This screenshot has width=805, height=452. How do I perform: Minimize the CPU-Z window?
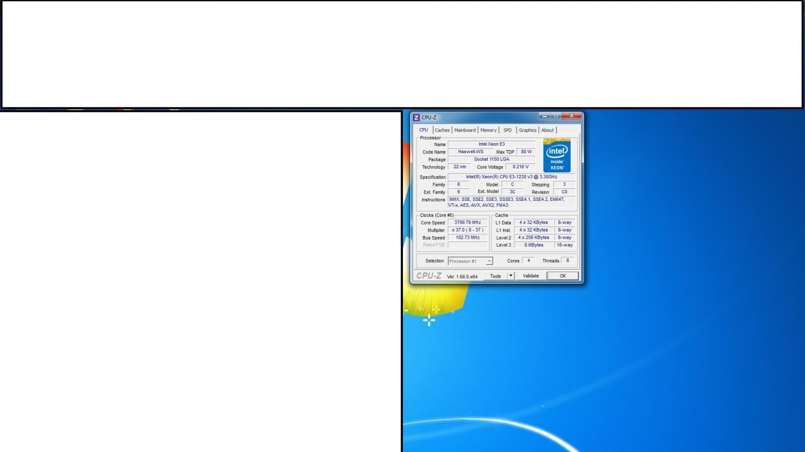544,116
